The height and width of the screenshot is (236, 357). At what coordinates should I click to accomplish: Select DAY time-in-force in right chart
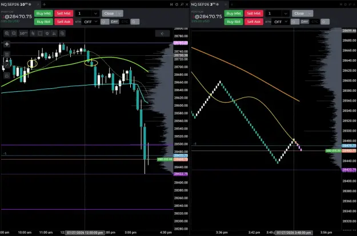[304, 22]
